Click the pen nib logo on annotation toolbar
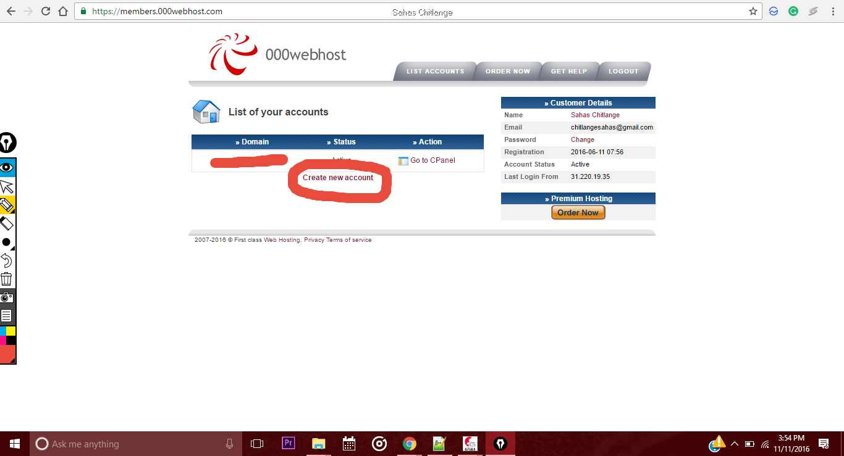Screen dimensions: 844x456 coord(7,143)
